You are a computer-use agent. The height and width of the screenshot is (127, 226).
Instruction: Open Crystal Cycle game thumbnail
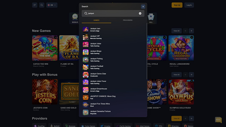(157, 48)
